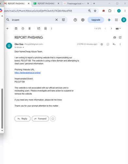Click the Reply button
The height and width of the screenshot is (164, 128).
point(22,119)
